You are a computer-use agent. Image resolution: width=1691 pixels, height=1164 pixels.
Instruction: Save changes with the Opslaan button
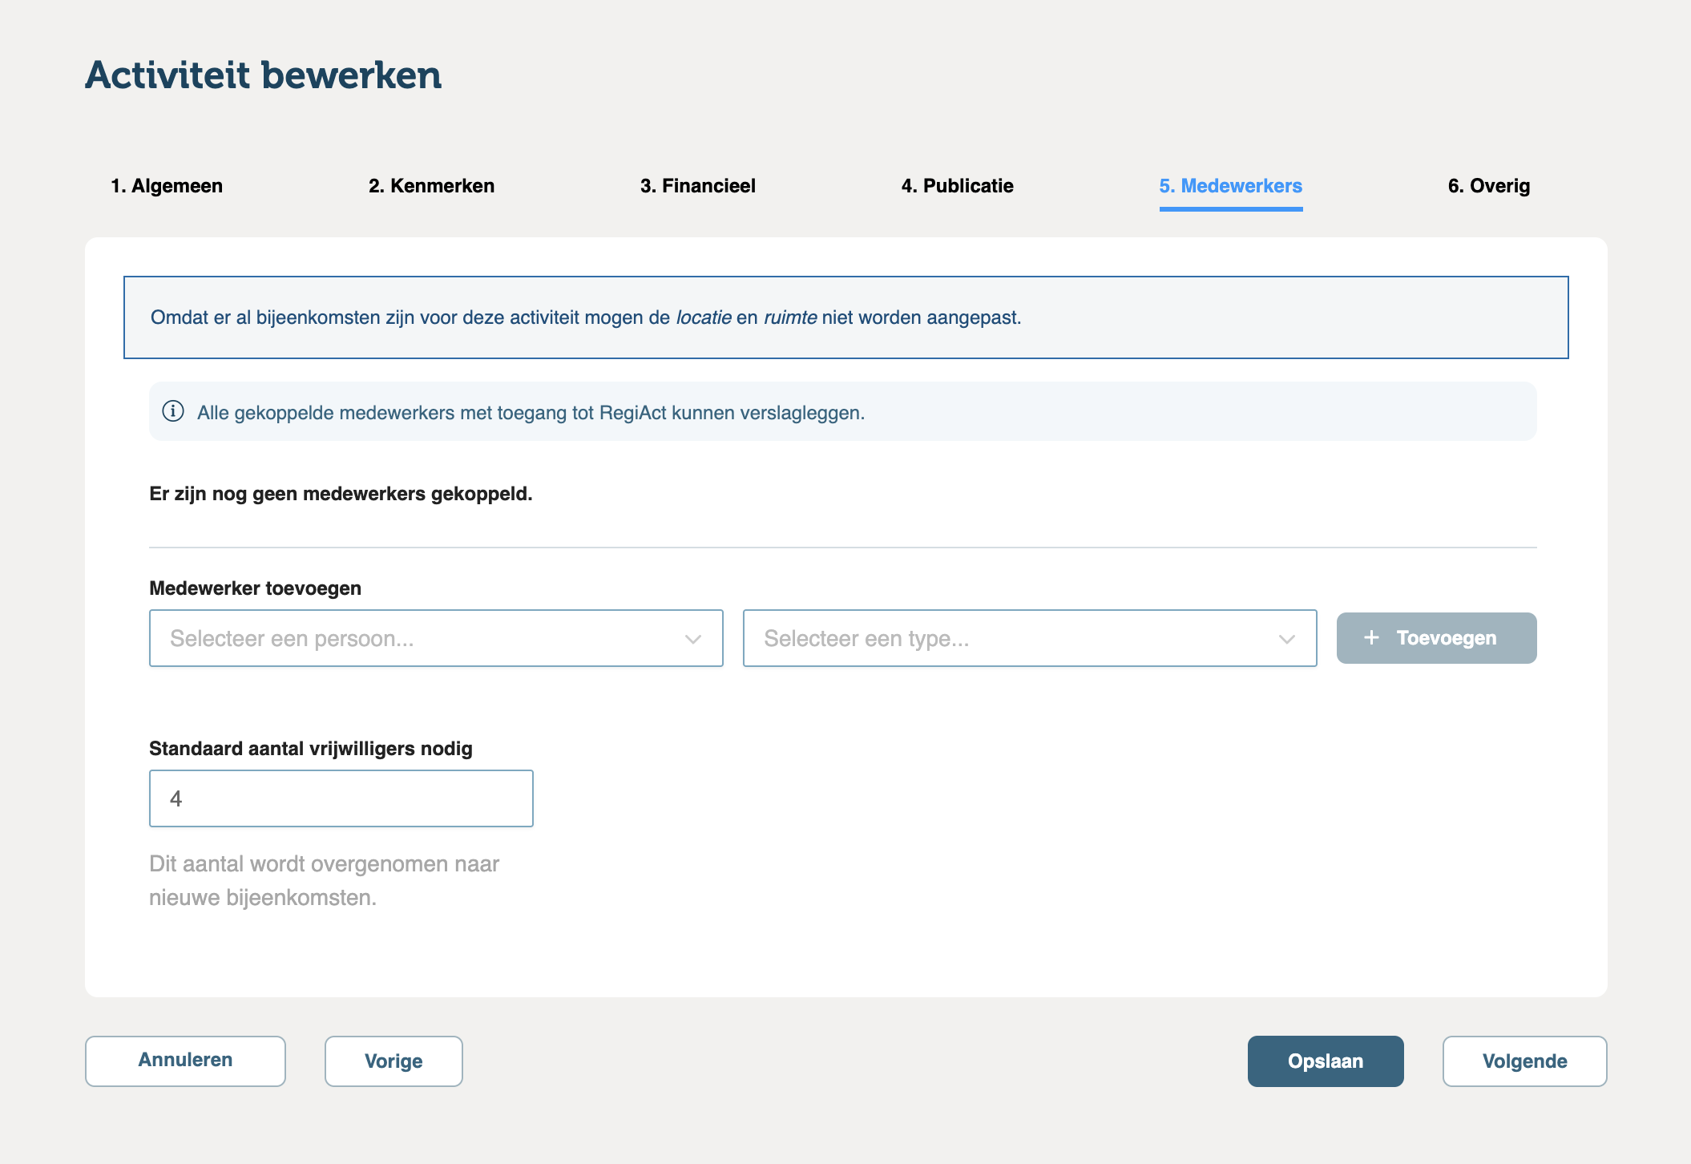click(x=1325, y=1061)
